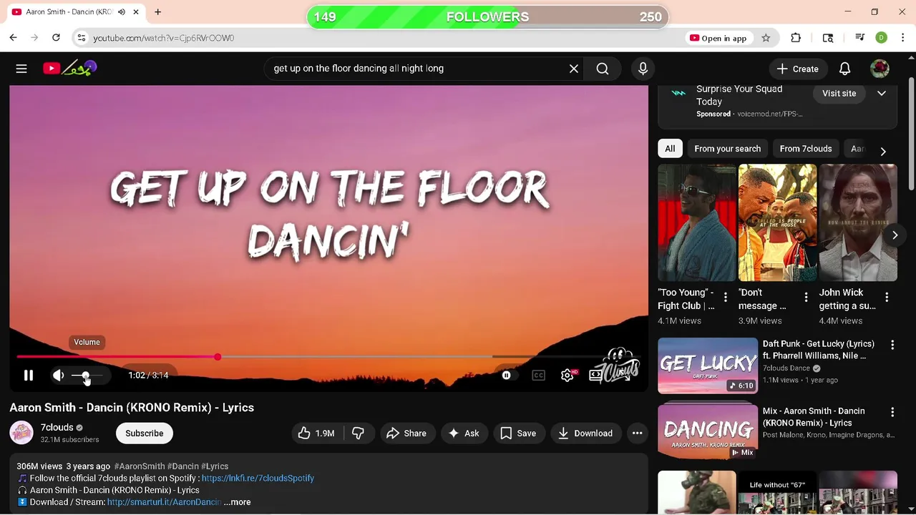Open John Wick short thumbnail
The image size is (916, 515).
pyautogui.click(x=858, y=223)
